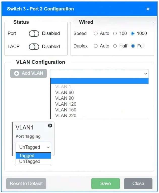Close the dialog with the X icon
Viewport: 159px width, 193px height.
tap(148, 9)
